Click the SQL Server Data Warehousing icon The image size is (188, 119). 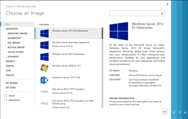coord(45,103)
